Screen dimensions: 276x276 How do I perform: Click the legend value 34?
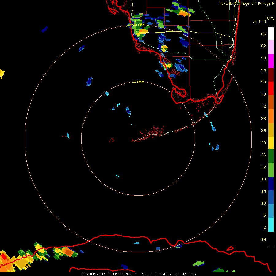(x=263, y=131)
